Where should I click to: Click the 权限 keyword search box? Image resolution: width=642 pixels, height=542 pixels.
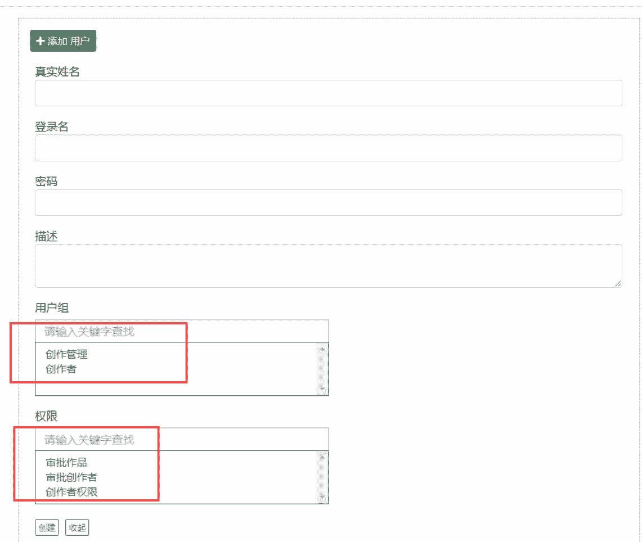pyautogui.click(x=182, y=440)
